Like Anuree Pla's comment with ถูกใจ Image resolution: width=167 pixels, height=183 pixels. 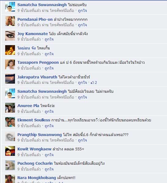coord(49,112)
